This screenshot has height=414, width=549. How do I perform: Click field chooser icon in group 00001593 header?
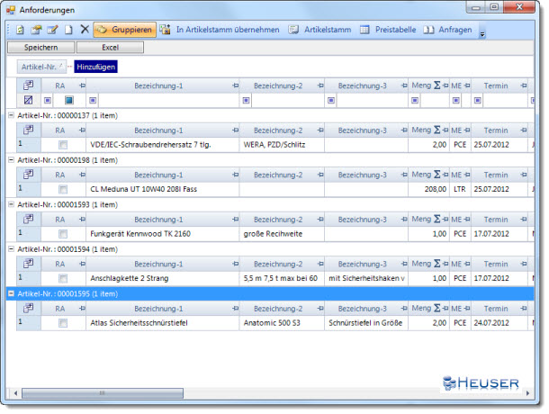[x=29, y=220]
